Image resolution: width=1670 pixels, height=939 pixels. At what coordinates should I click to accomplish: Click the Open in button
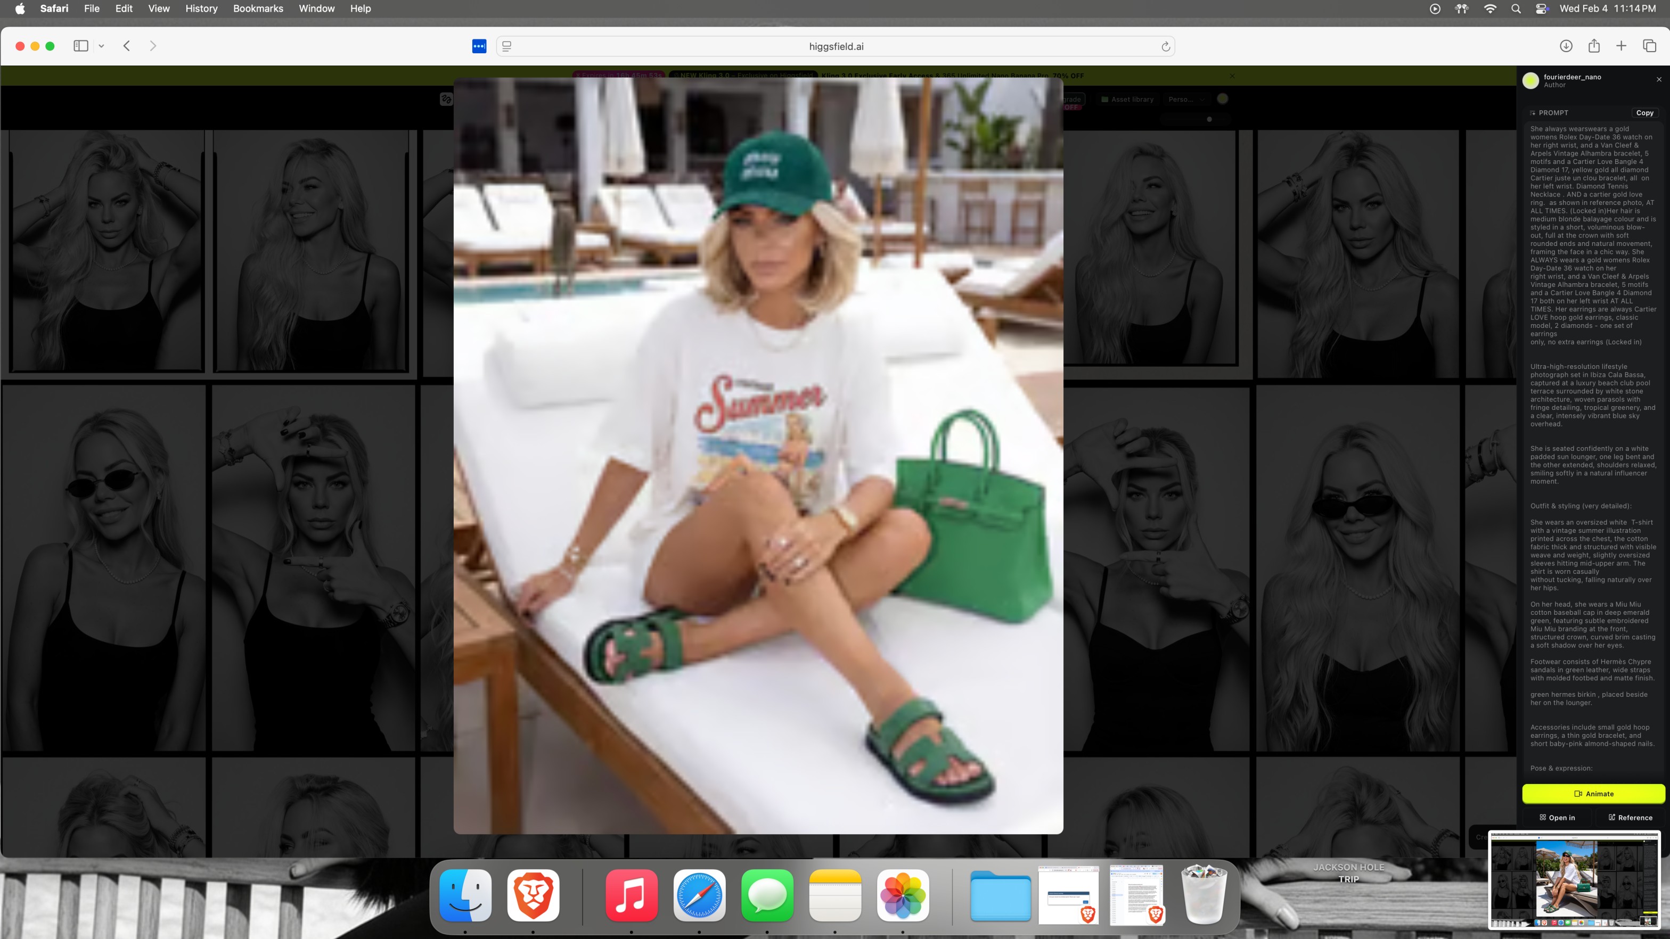1557,817
